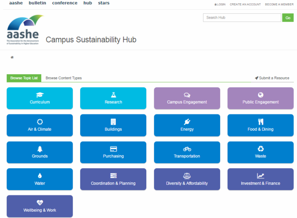Open the Research flask icon

(x=113, y=95)
